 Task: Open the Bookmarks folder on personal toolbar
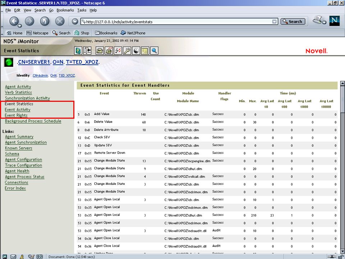pos(106,33)
